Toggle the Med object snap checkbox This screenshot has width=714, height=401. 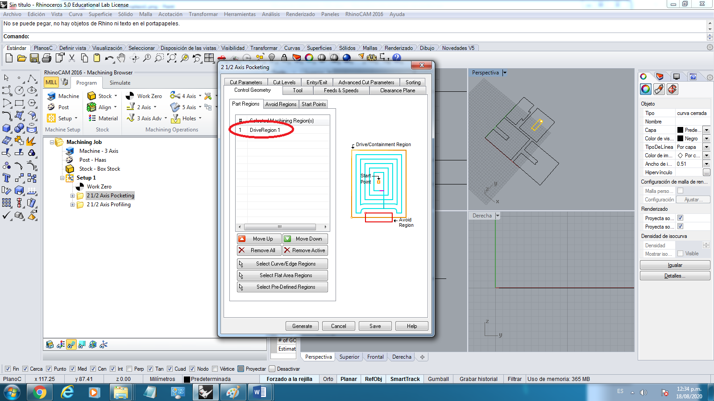(73, 369)
